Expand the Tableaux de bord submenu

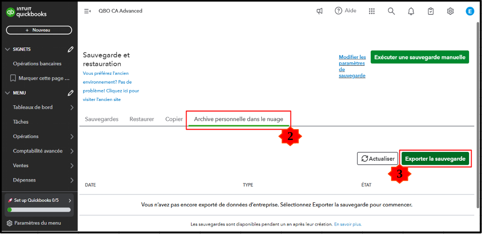point(72,107)
